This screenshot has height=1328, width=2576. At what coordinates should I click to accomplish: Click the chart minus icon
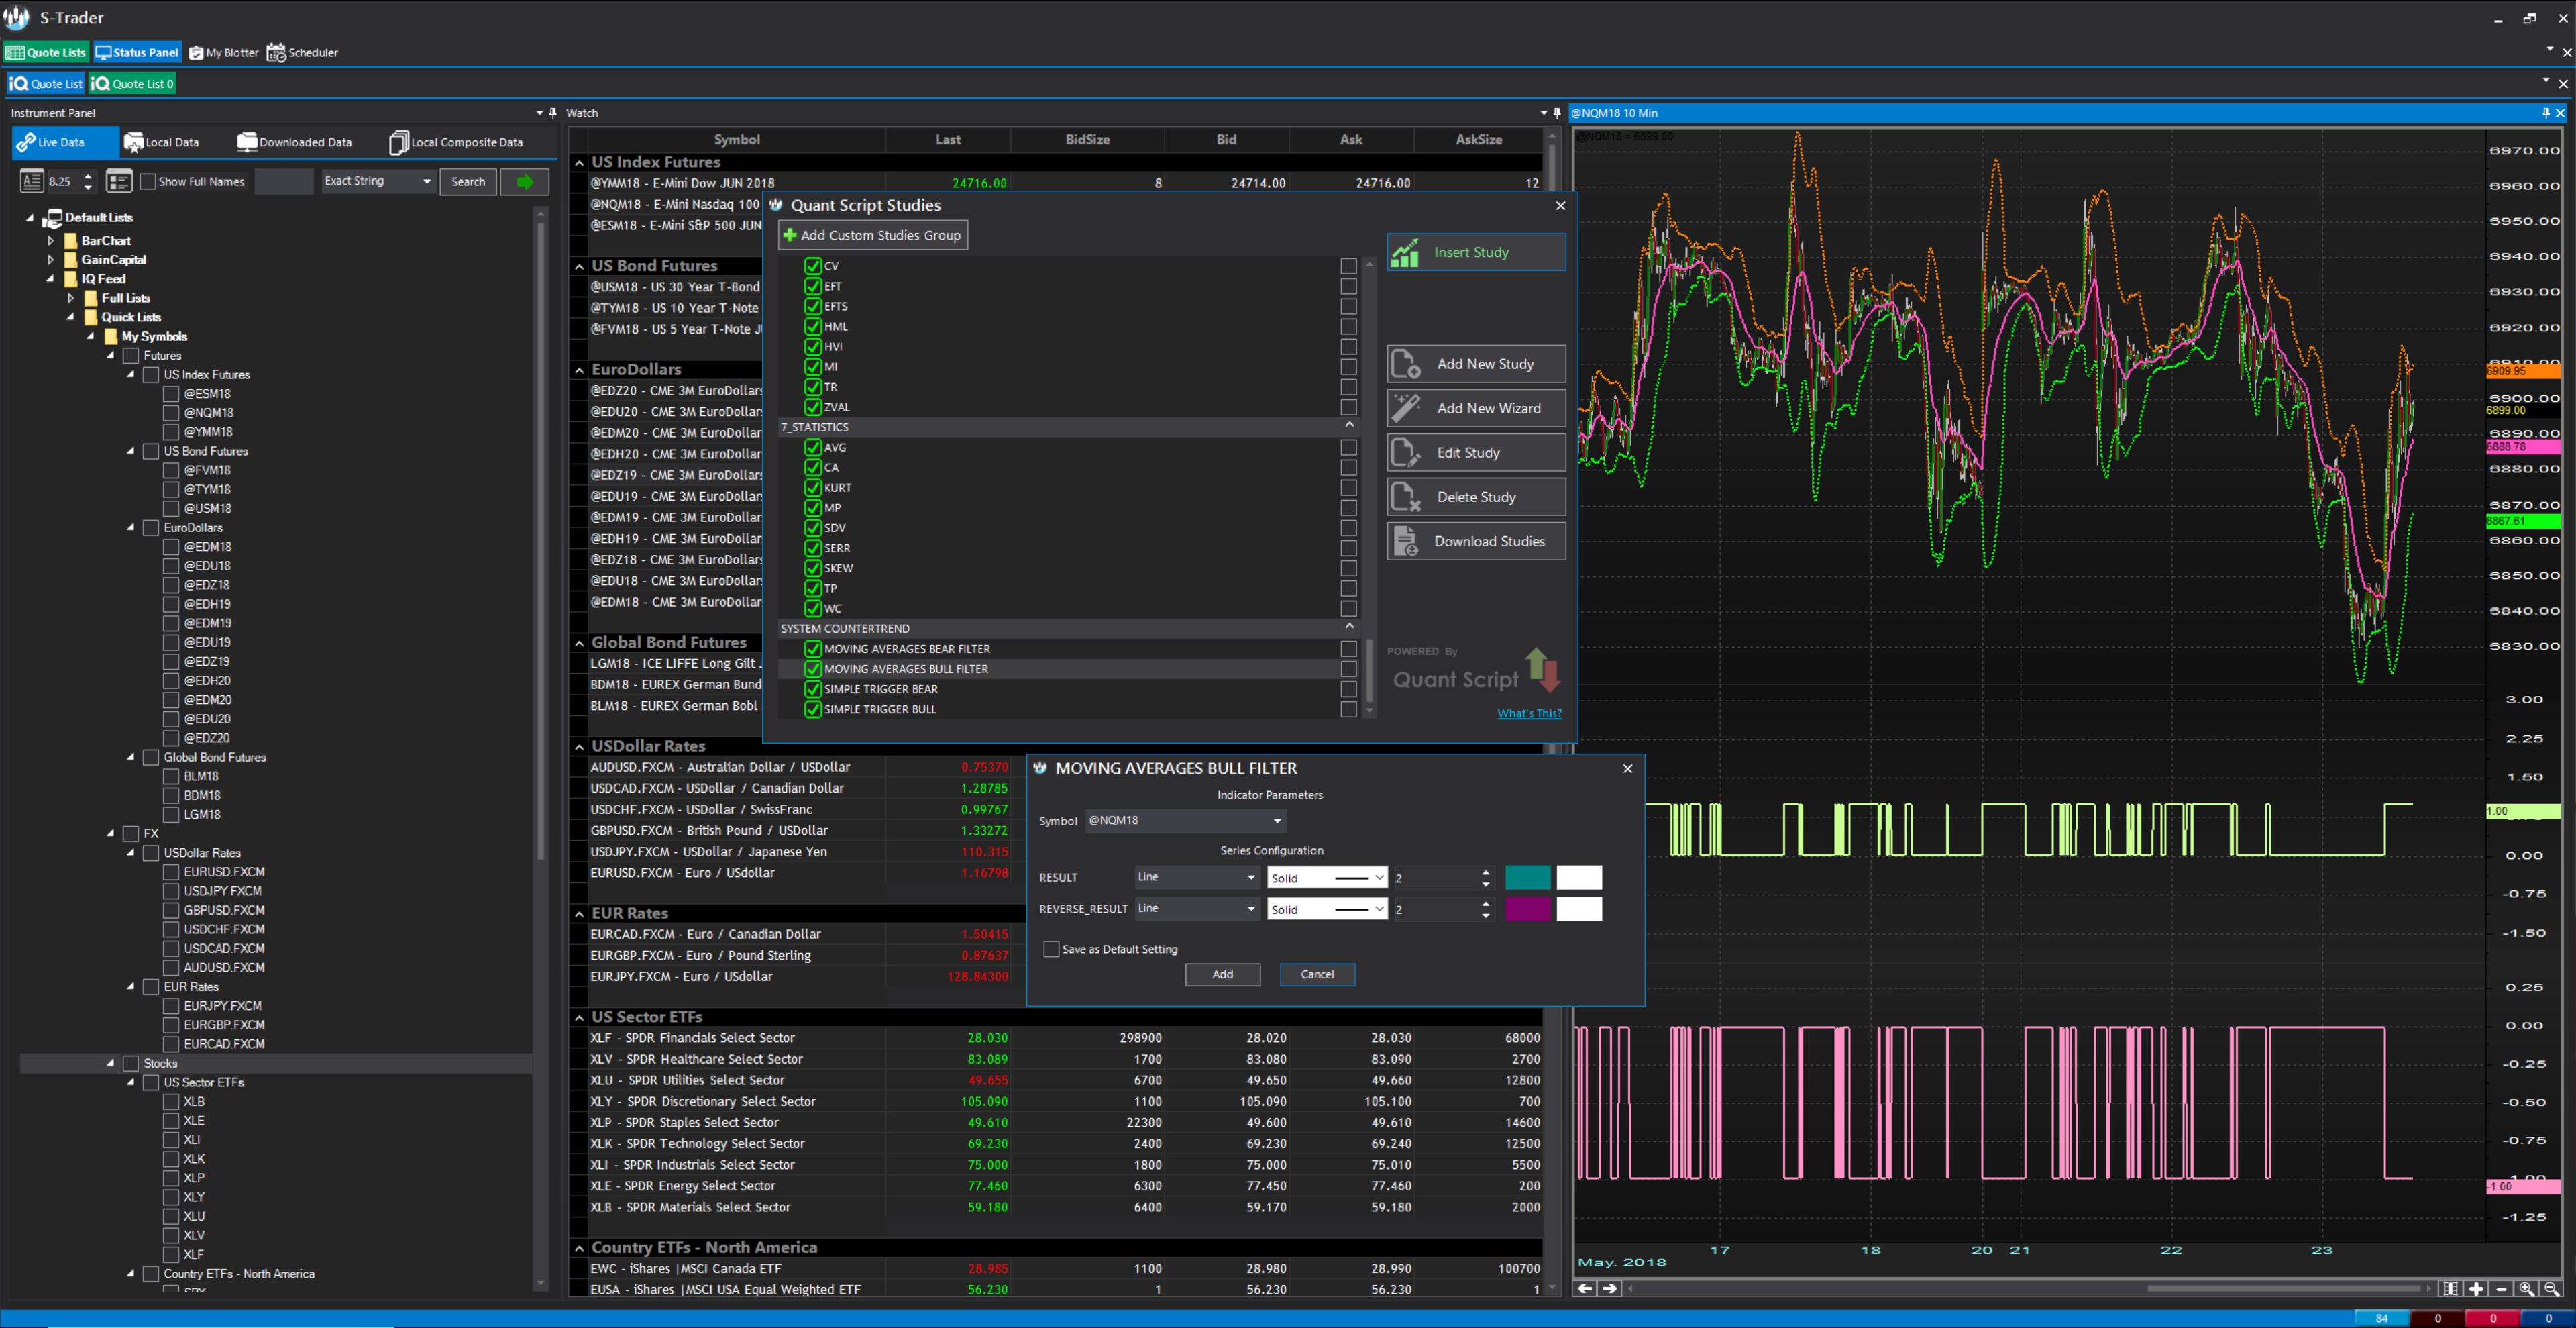[x=2501, y=1289]
